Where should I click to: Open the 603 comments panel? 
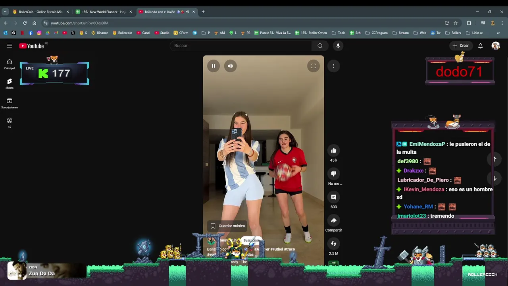(x=334, y=197)
